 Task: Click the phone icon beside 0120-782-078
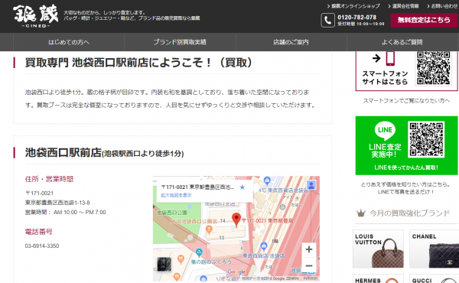coord(327,21)
